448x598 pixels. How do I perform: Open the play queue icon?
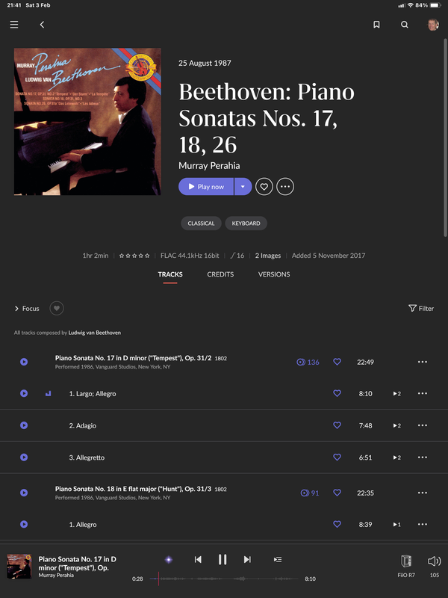click(278, 559)
